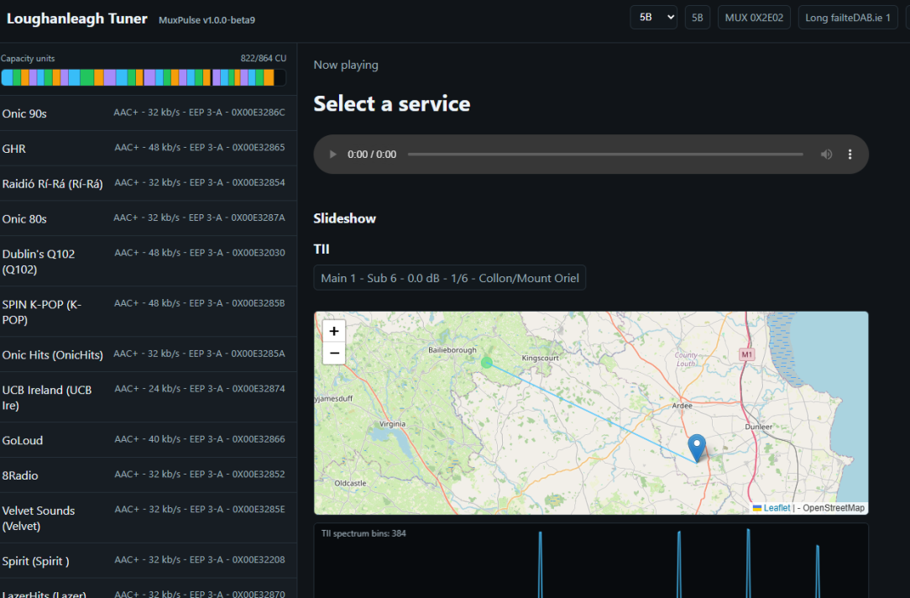
Task: Click Kingscourt on the map
Action: point(541,359)
